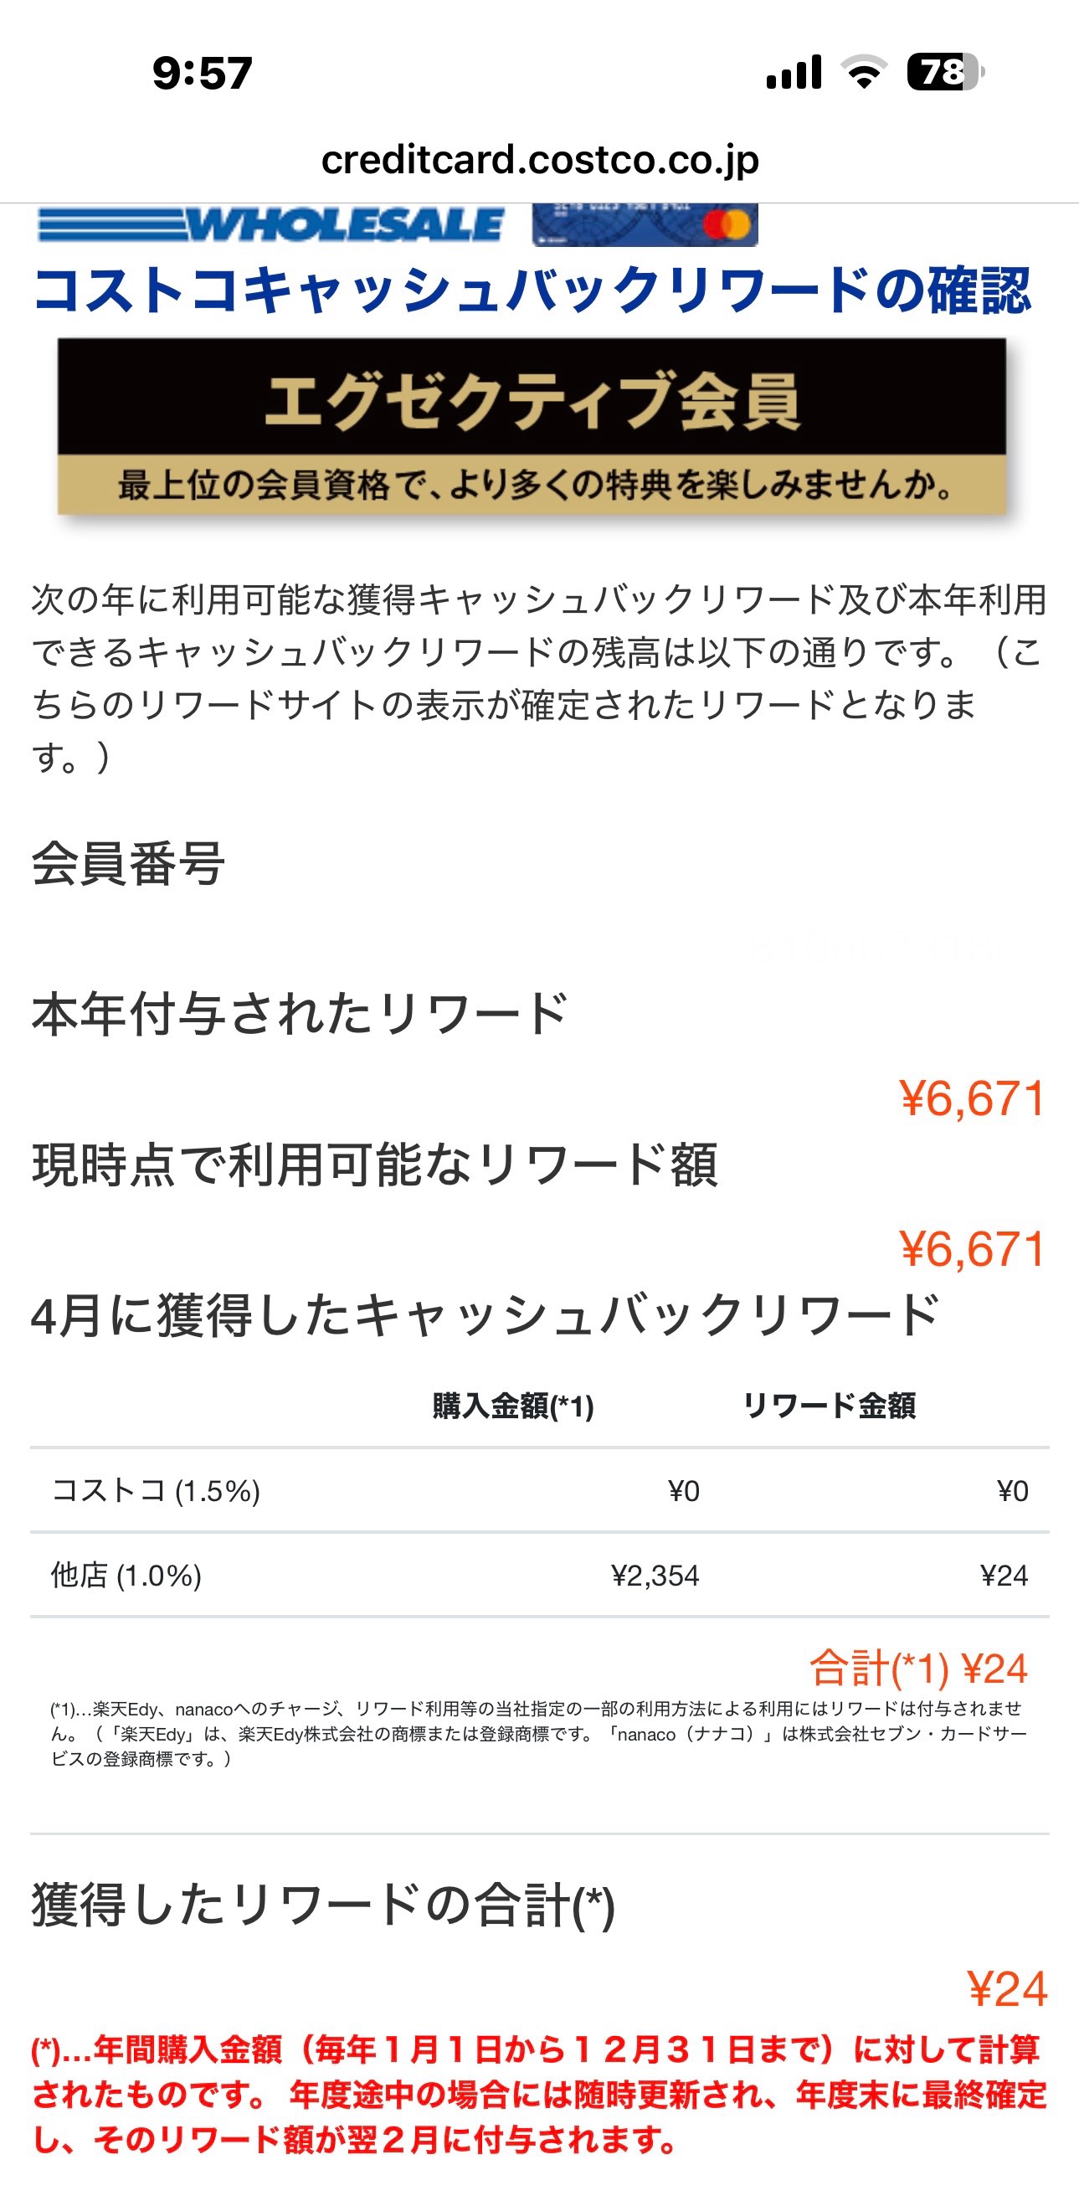The height and width of the screenshot is (2206, 1079).
Task: Tap the 購入金額(*1) column header
Action: (513, 1406)
